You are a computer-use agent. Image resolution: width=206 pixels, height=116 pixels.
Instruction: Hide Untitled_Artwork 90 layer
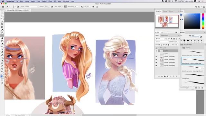pyautogui.click(x=156, y=60)
